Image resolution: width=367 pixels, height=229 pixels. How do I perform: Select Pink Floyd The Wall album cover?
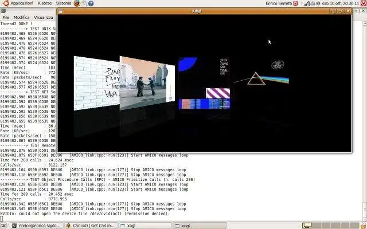[x=97, y=83]
